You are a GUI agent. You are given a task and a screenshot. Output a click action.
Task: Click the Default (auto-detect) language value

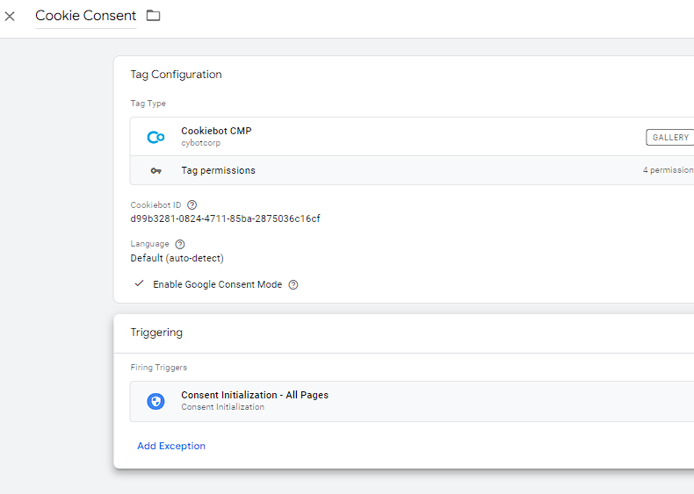tap(177, 258)
